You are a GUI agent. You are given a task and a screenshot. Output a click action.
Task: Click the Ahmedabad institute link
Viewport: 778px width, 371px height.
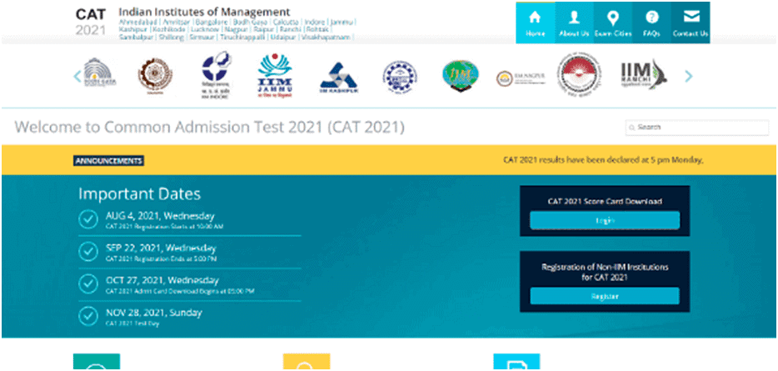click(x=138, y=23)
